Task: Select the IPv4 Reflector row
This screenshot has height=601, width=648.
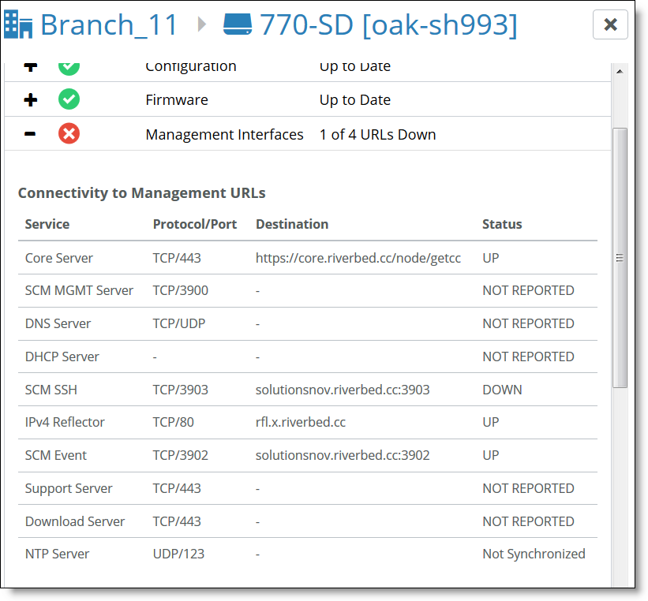Action: [308, 423]
